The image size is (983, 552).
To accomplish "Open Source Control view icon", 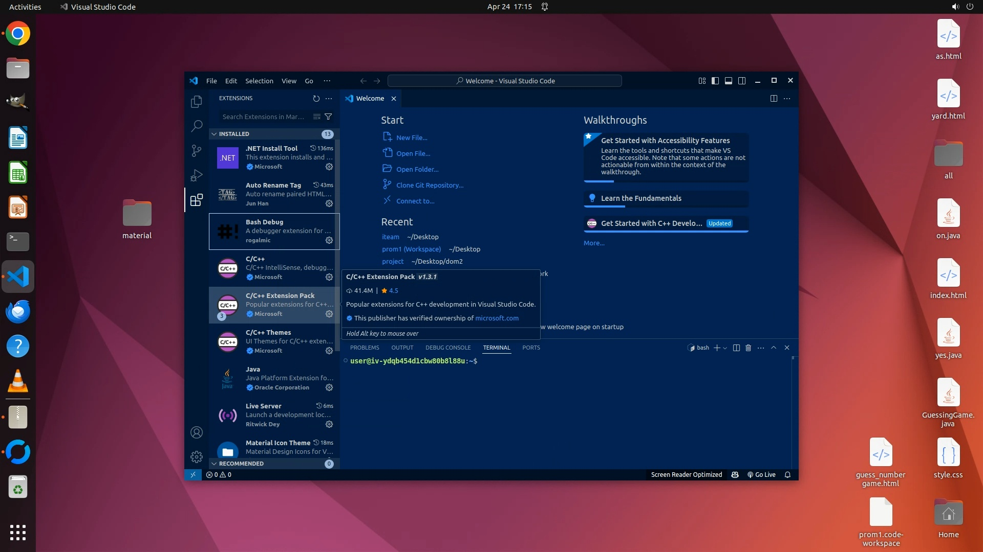I will (x=197, y=150).
